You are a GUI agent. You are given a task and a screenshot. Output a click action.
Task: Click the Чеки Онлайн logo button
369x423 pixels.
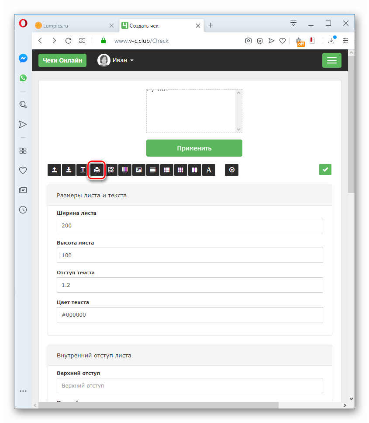62,60
